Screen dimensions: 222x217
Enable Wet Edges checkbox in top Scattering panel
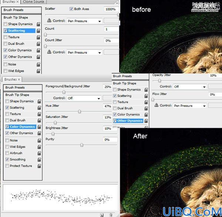(x=5, y=71)
